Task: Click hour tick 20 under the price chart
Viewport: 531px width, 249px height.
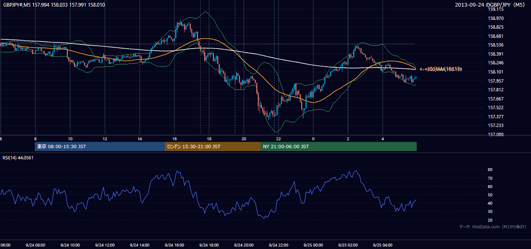Action: pos(244,139)
